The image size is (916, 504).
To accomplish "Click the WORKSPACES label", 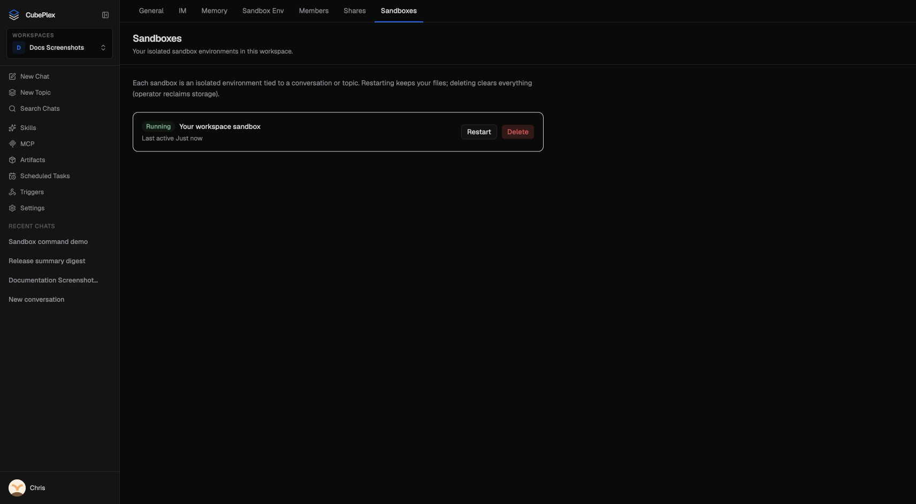I will coord(33,35).
